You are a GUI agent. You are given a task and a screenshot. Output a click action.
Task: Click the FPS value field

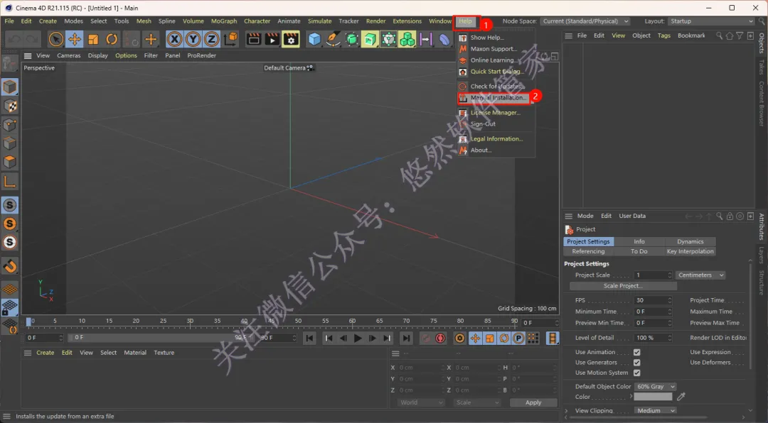pos(652,300)
